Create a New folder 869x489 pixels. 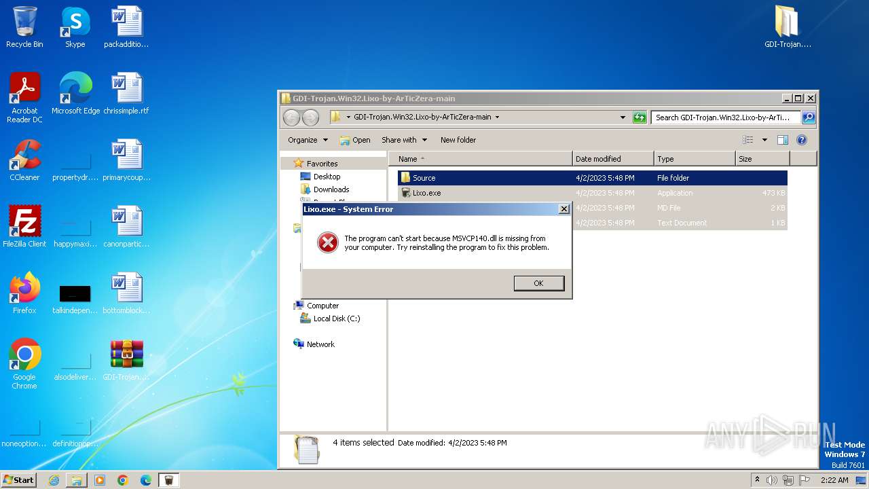458,140
